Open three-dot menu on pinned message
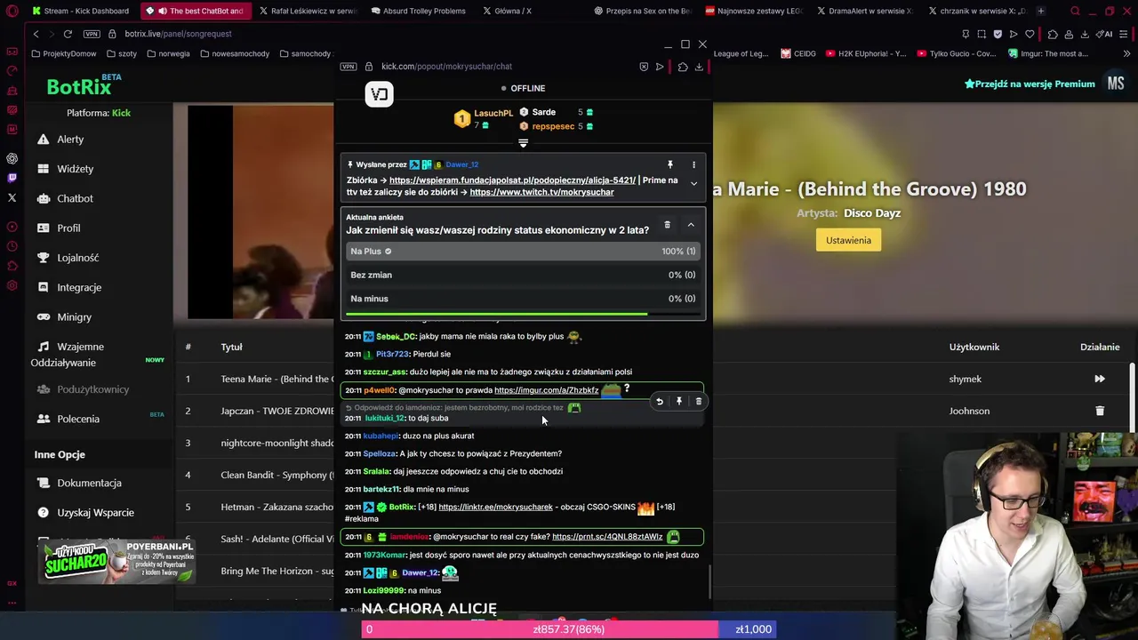Viewport: 1138px width, 640px height. pos(693,164)
